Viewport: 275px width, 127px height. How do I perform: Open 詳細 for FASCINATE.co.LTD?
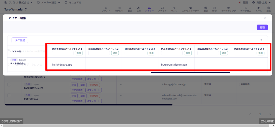pos(74,85)
